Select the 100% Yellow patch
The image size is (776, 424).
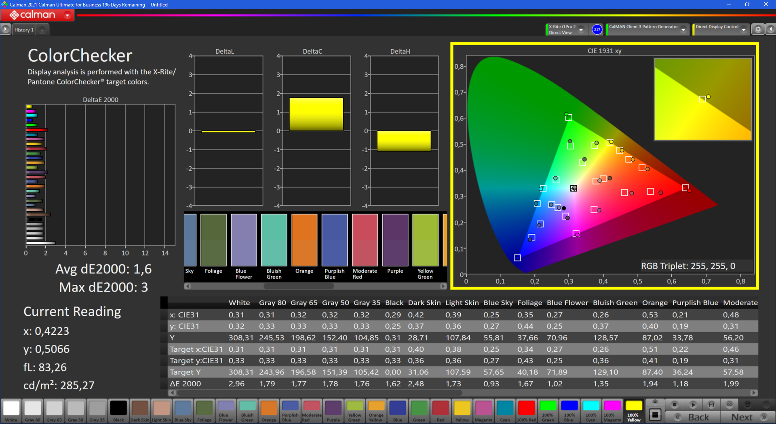click(x=634, y=411)
